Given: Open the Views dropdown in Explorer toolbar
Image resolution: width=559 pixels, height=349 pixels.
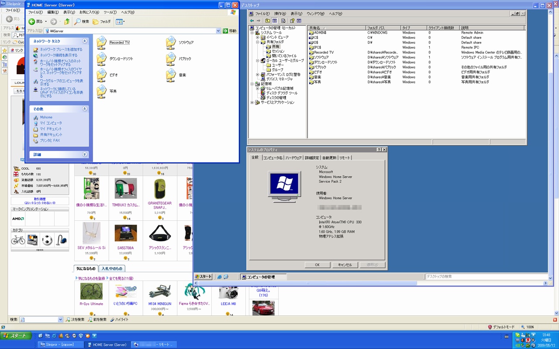Looking at the screenshot, I should coord(121,21).
